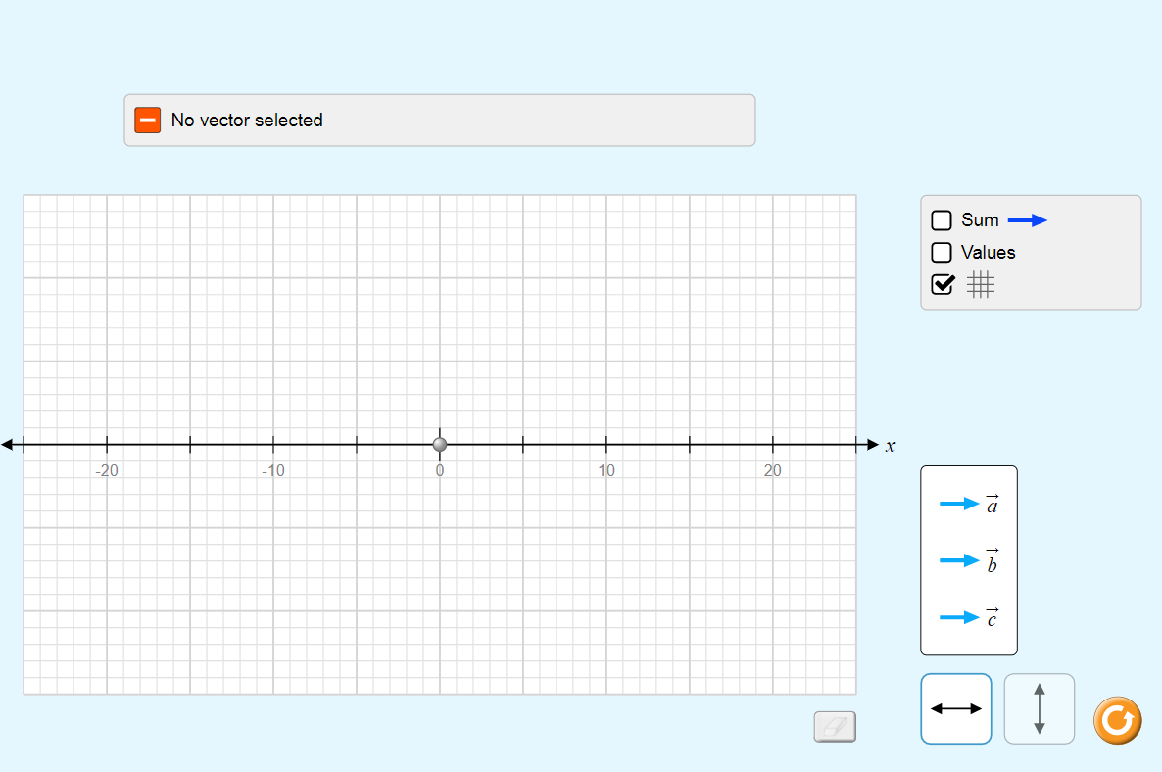Click the No vector selected panel
This screenshot has height=772, width=1162.
[440, 121]
